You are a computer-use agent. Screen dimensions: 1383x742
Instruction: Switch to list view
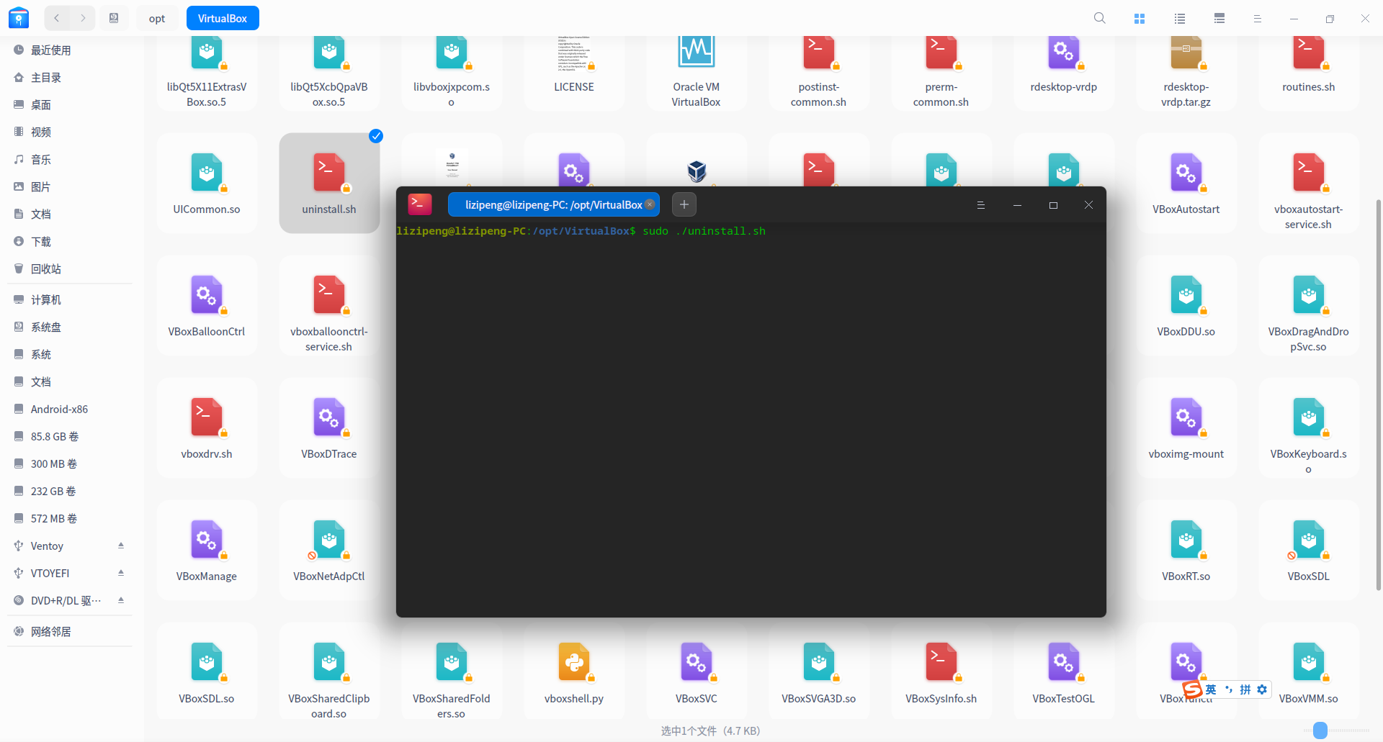1179,18
